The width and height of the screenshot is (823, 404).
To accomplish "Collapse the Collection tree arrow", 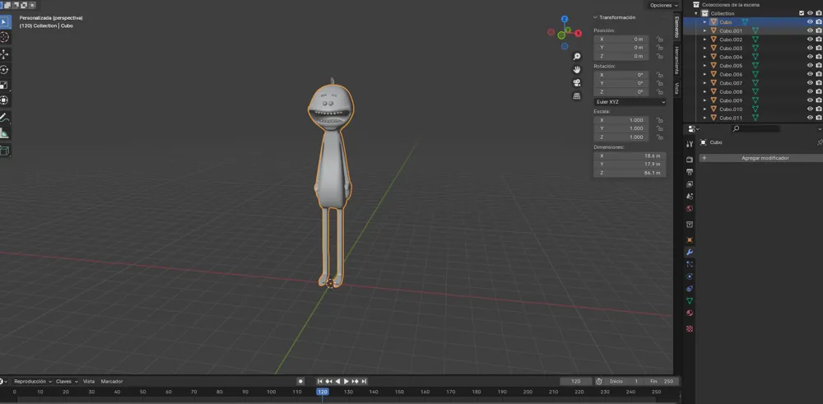I will 697,13.
